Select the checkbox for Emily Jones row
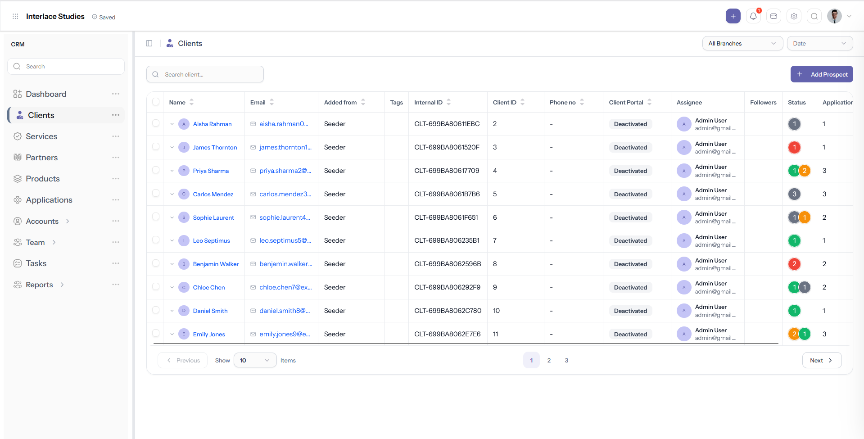864x439 pixels. pos(155,333)
